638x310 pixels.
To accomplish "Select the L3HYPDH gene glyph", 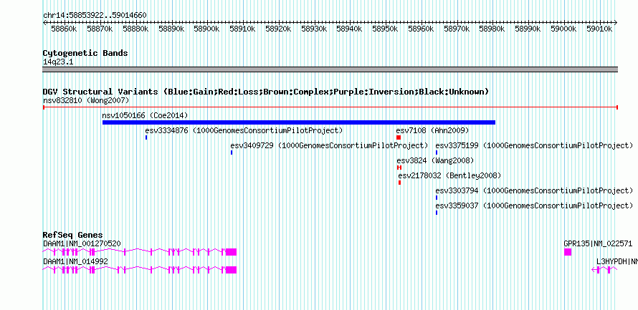I will pyautogui.click(x=604, y=270).
